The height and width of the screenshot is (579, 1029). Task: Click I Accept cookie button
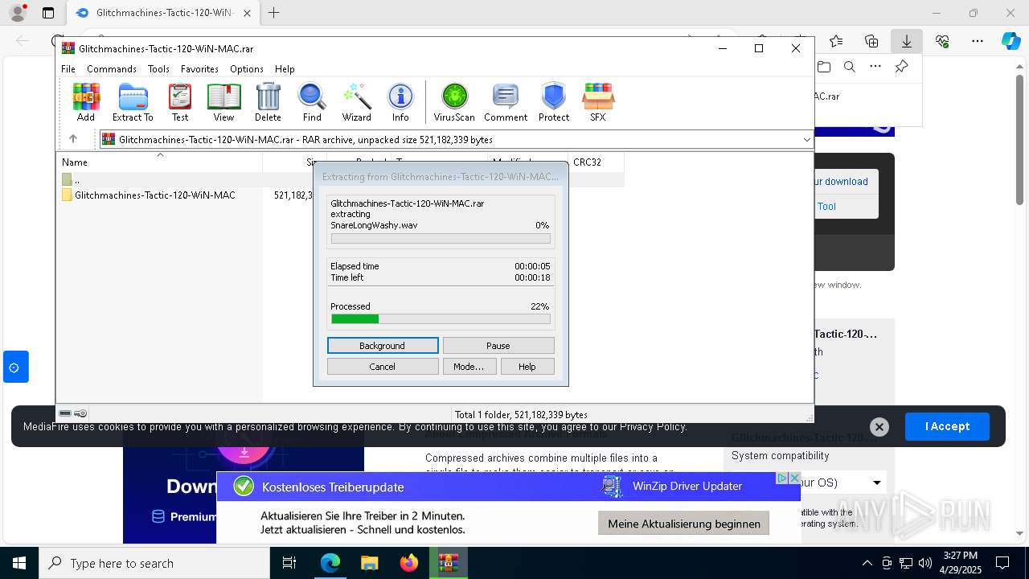(947, 426)
